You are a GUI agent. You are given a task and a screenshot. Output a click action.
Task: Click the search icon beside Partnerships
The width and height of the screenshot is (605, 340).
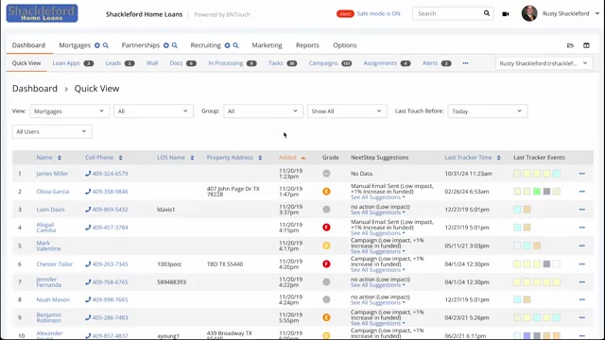[175, 45]
